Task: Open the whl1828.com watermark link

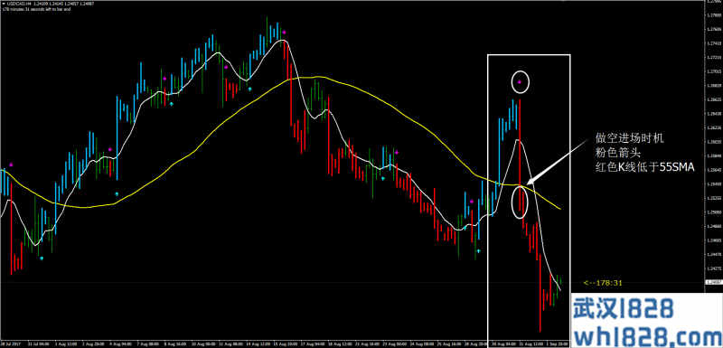Action: click(x=646, y=331)
